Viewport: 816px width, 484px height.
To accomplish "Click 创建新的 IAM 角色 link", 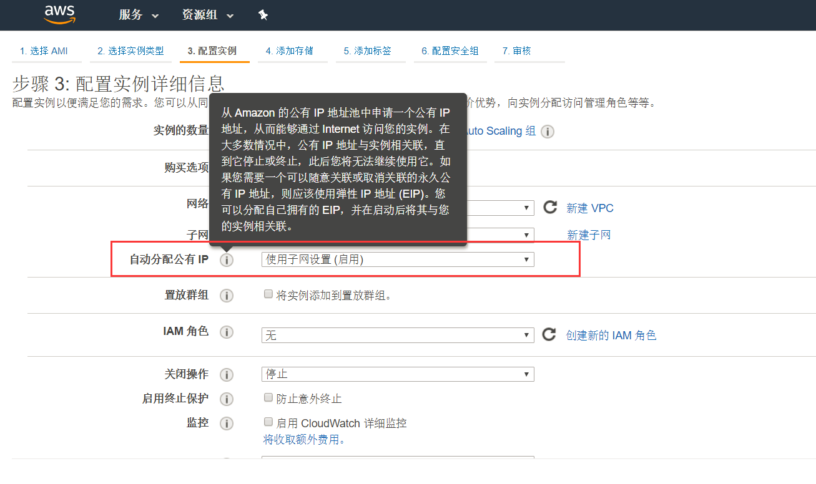I will [x=611, y=336].
